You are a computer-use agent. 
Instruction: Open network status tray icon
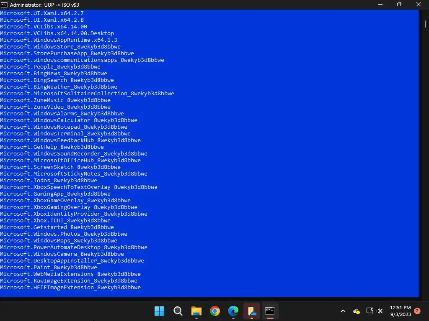(x=370, y=311)
